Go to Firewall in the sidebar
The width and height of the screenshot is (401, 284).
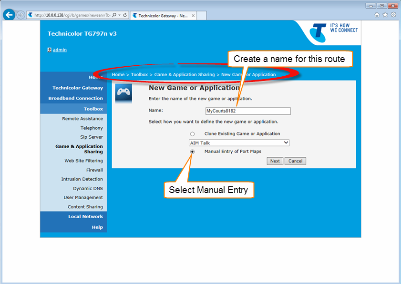pos(94,170)
